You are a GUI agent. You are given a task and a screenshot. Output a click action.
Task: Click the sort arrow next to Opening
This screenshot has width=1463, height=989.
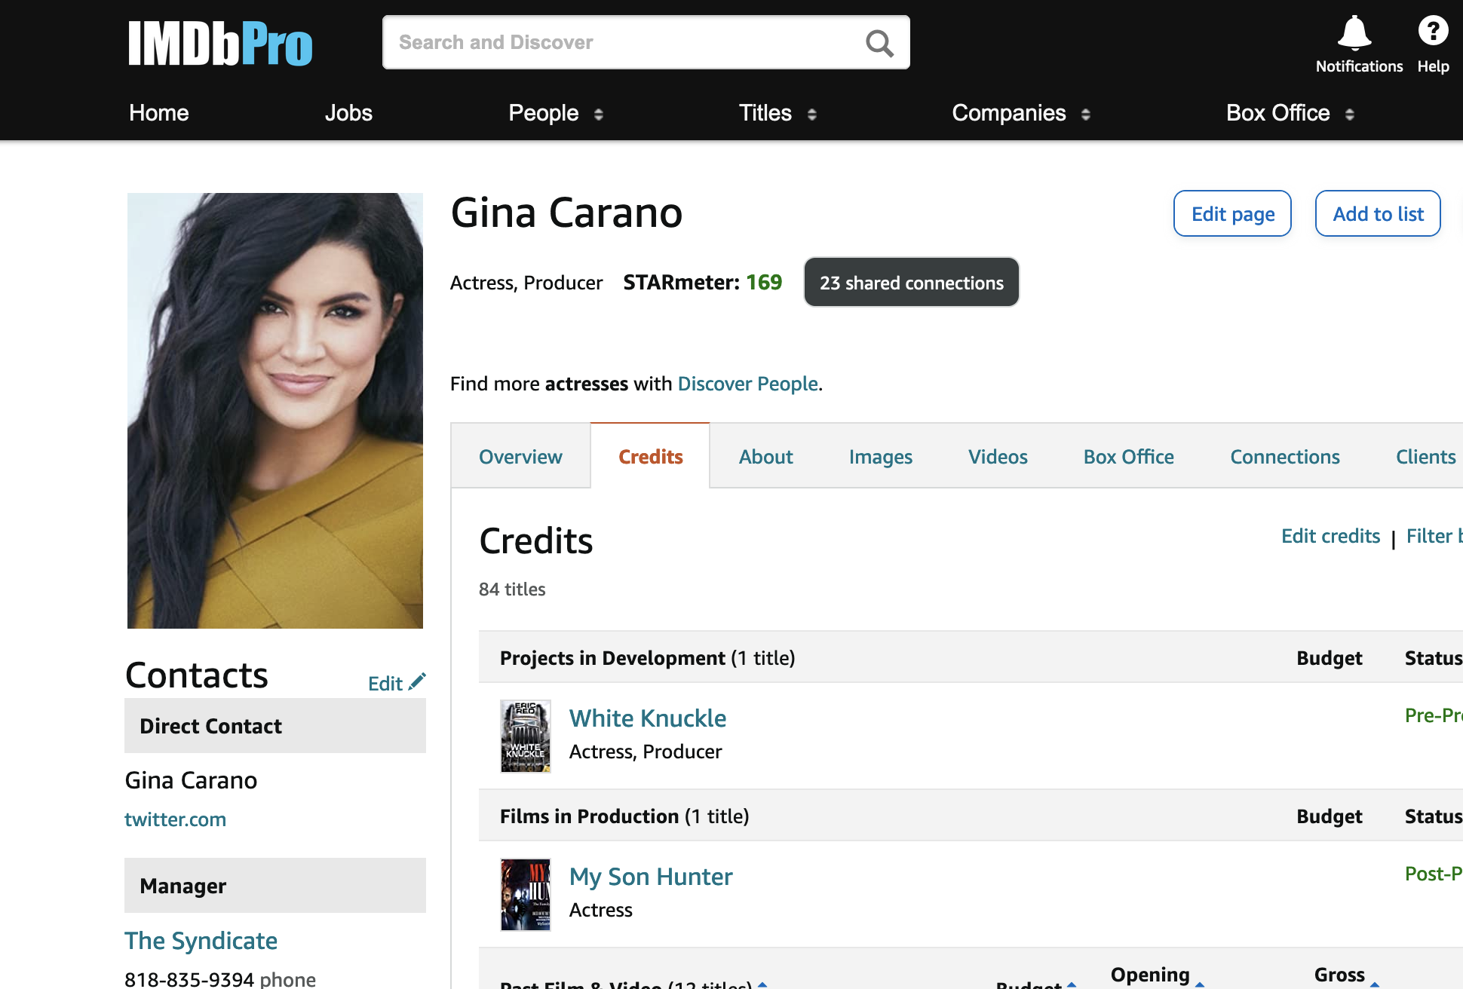(x=1199, y=984)
